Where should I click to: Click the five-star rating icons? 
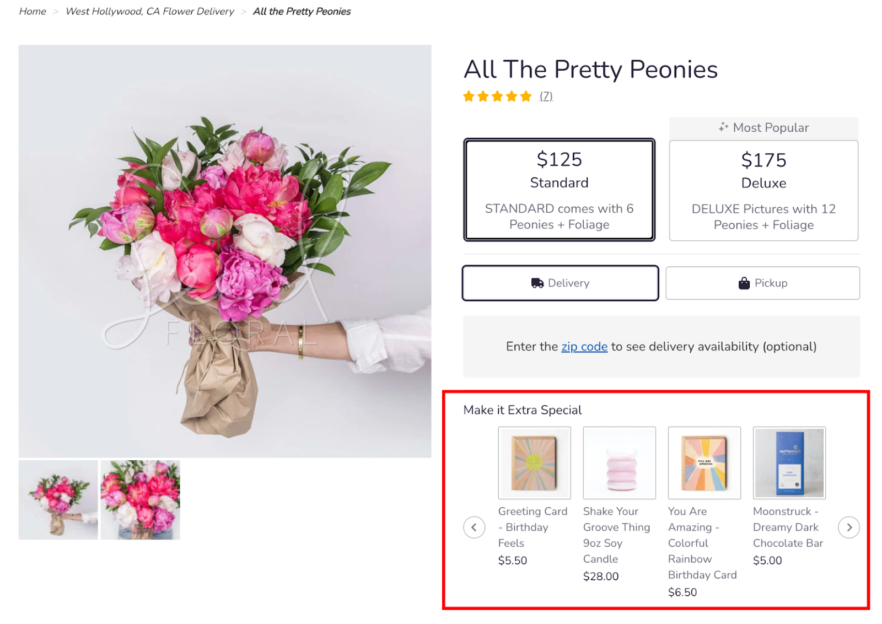(x=497, y=96)
